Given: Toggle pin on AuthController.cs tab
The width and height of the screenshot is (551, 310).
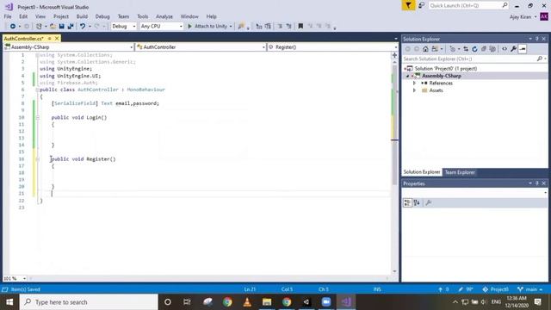Looking at the screenshot, I should coord(50,38).
